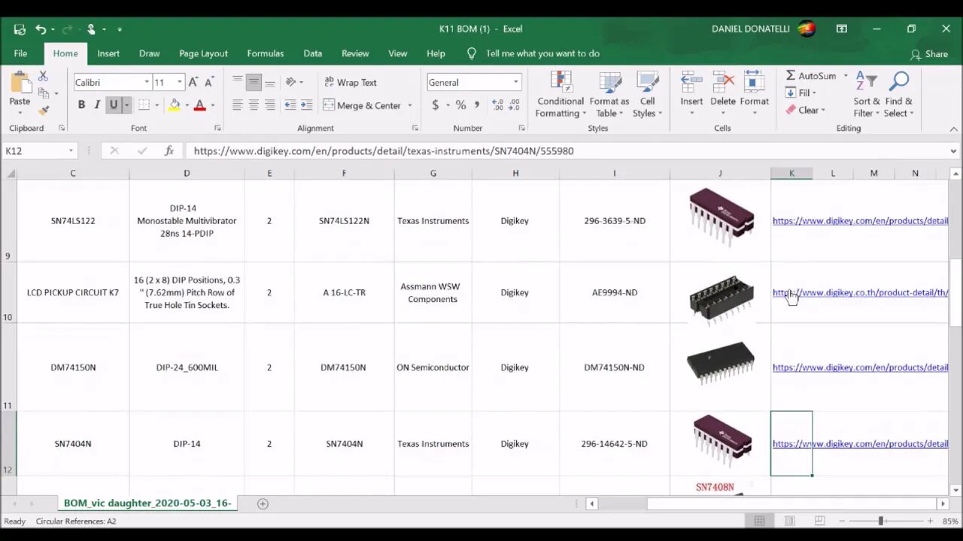Increase font size with larger A icon
The image size is (963, 541).
click(x=193, y=82)
